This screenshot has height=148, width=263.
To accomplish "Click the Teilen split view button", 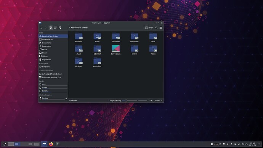I will click(149, 28).
